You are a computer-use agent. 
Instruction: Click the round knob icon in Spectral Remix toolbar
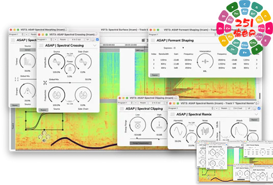255,109
